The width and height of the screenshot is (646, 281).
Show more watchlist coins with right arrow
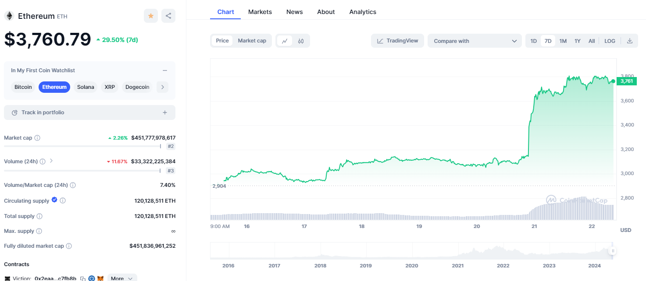[x=162, y=87]
